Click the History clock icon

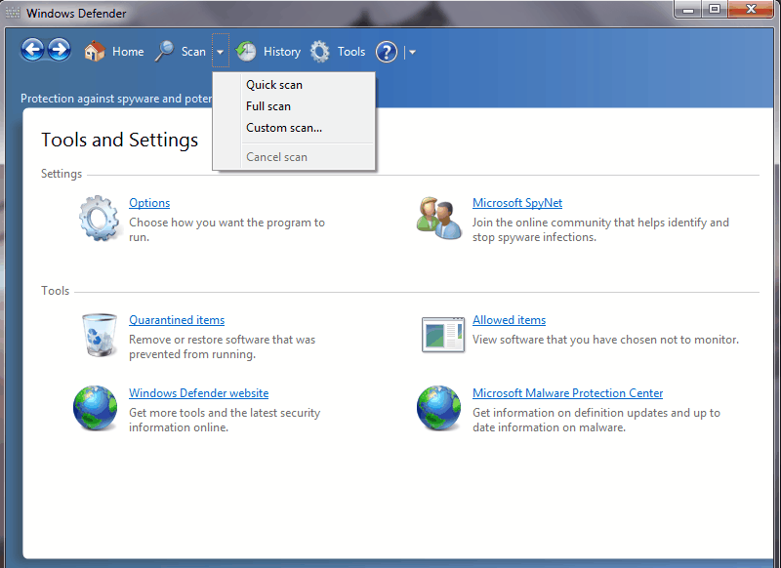pyautogui.click(x=246, y=52)
